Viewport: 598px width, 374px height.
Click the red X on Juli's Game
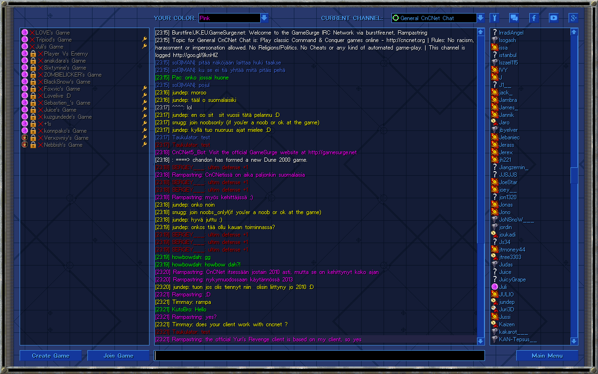(32, 47)
